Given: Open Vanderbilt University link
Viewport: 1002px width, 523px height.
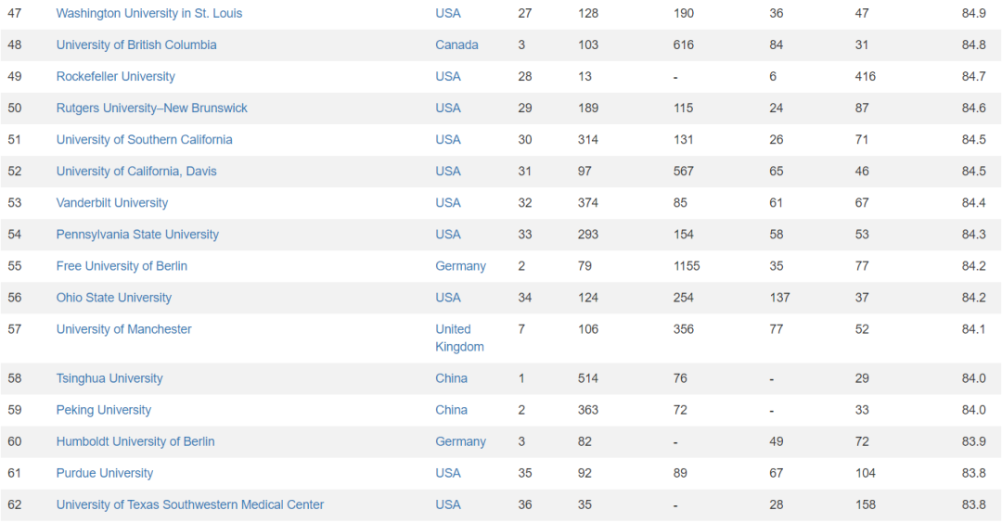Looking at the screenshot, I should tap(112, 202).
